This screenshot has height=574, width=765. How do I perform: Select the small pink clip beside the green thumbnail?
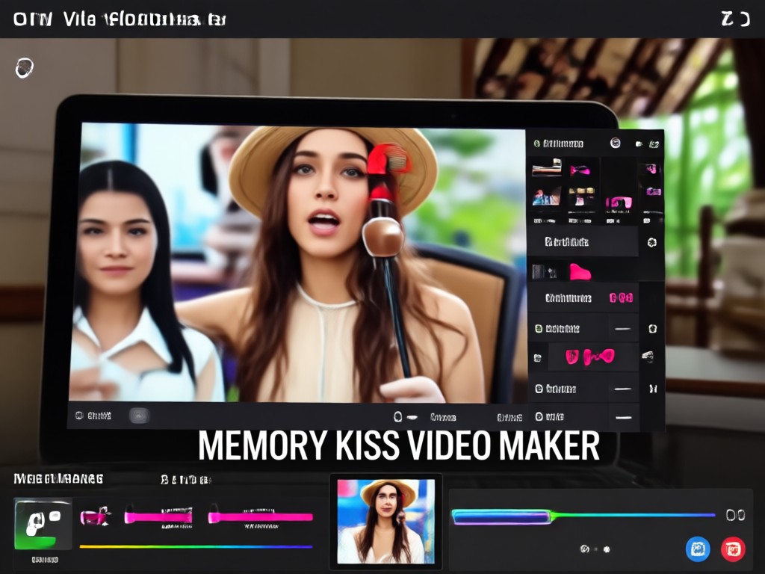click(95, 516)
